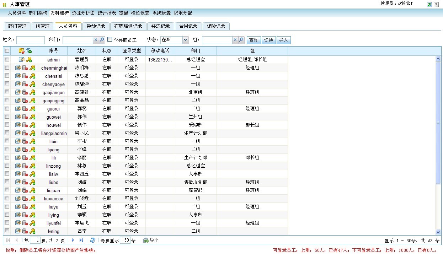
Task: Enable the 含兼职员工 checkbox
Action: pyautogui.click(x=110, y=39)
